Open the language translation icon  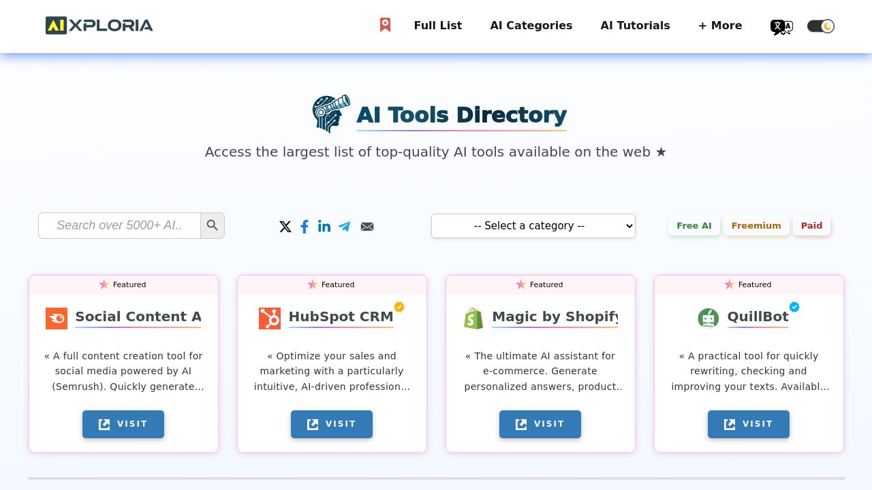point(781,27)
